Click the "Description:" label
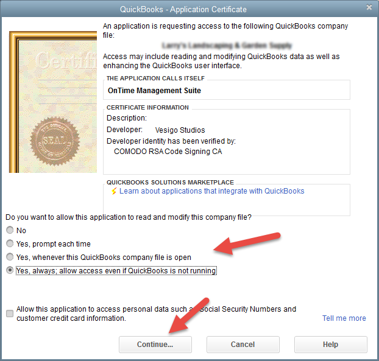The height and width of the screenshot is (361, 379). coord(127,118)
